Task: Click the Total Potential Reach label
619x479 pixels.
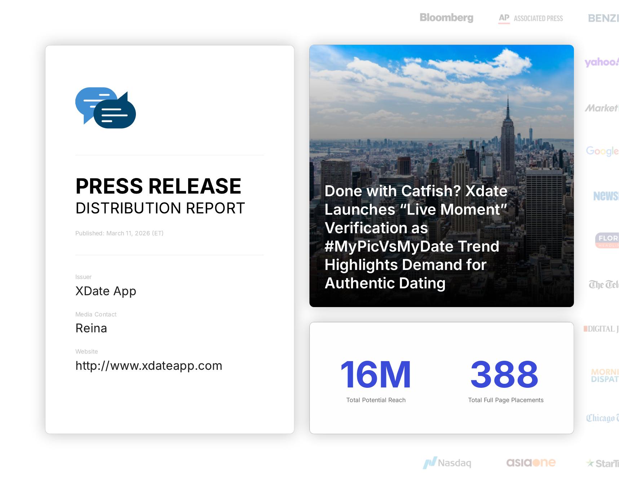Action: [376, 400]
